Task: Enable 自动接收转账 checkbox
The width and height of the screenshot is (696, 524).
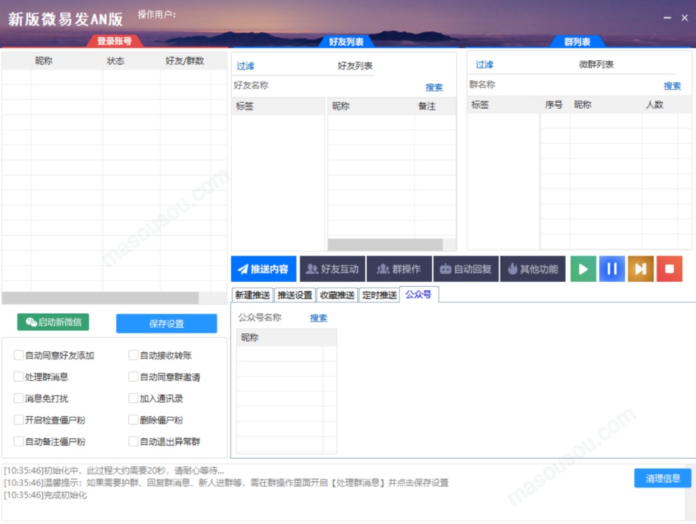Action: 133,355
